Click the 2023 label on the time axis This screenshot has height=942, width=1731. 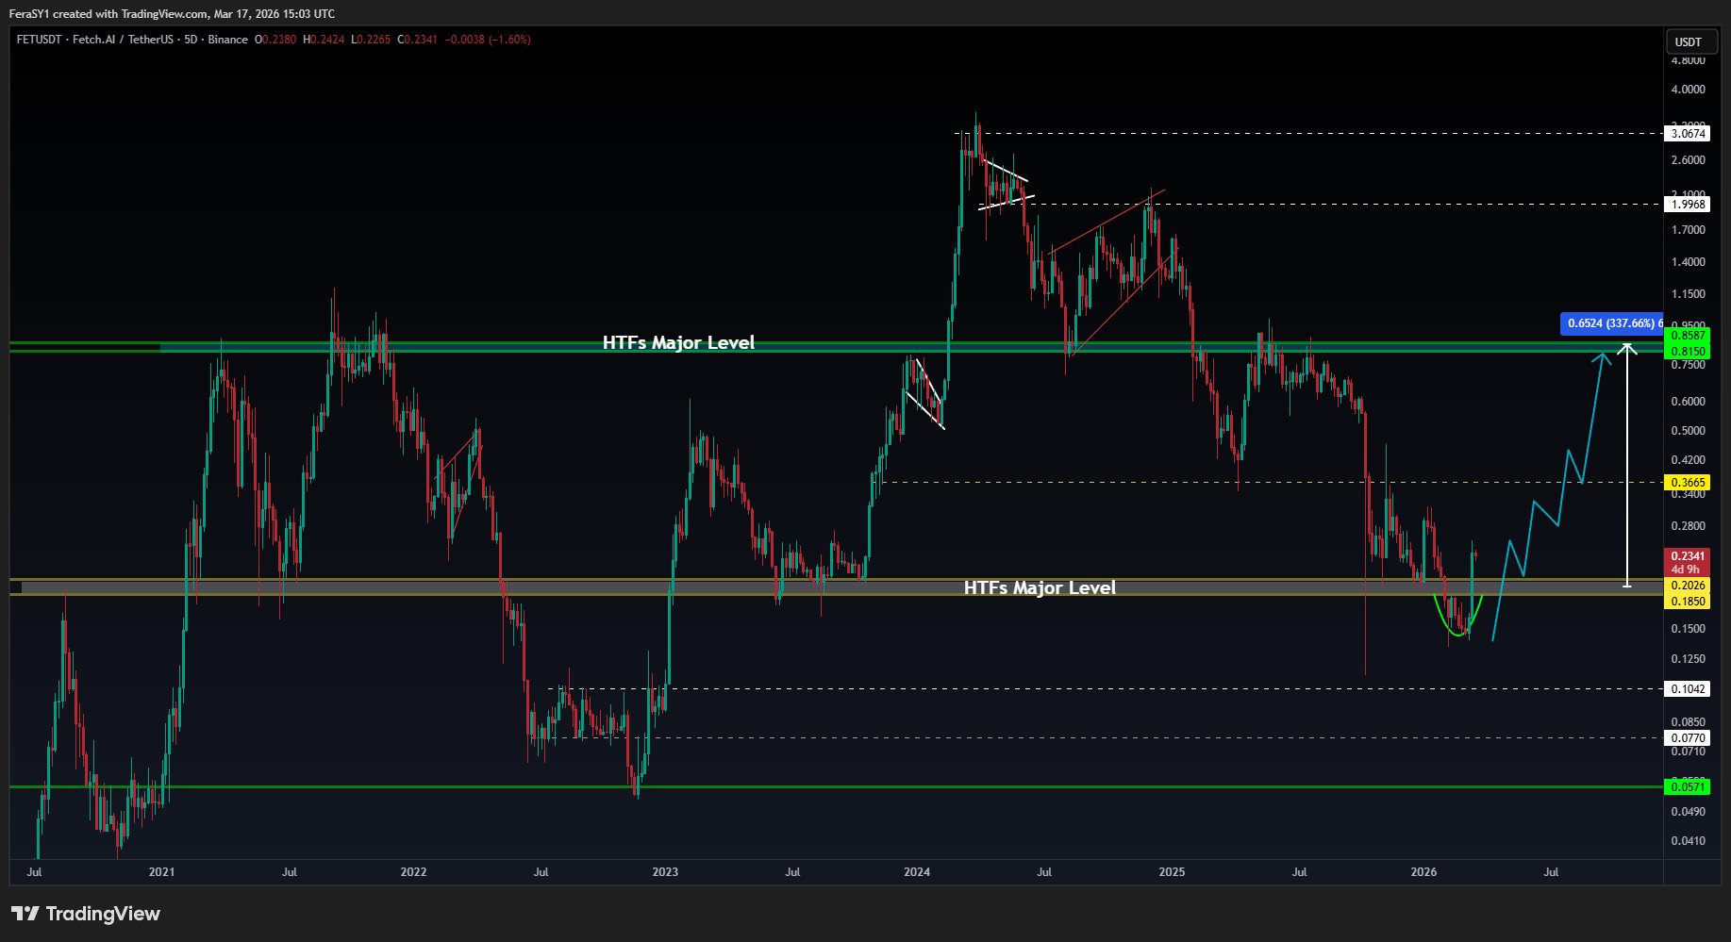click(x=665, y=872)
